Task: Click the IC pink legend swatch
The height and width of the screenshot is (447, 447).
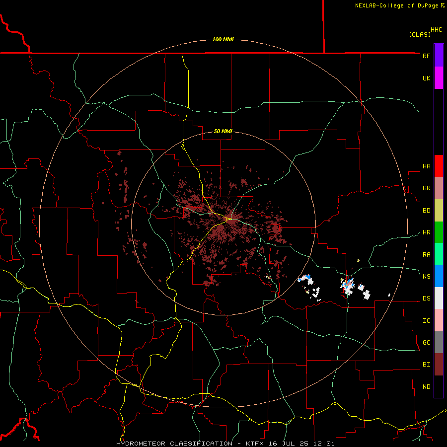Action: point(439,320)
